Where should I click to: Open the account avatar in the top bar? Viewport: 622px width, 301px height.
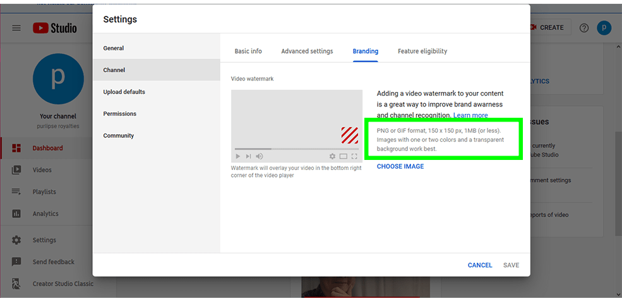tap(604, 28)
